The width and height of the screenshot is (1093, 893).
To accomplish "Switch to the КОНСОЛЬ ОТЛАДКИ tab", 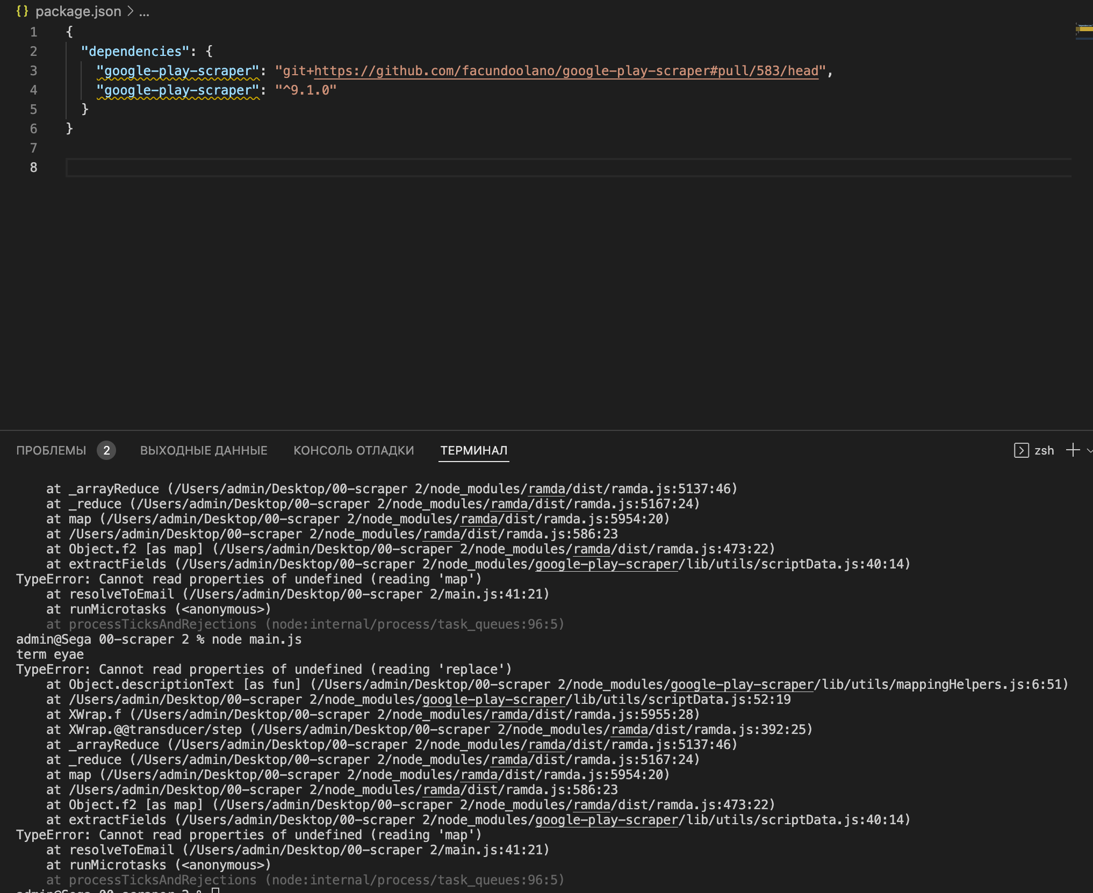I will click(354, 450).
